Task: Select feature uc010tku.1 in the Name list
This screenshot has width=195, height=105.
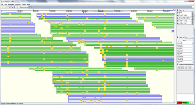Action: 184,49
